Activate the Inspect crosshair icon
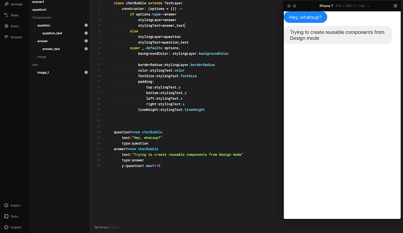Image resolution: width=403 pixels, height=233 pixels. (x=6, y=227)
